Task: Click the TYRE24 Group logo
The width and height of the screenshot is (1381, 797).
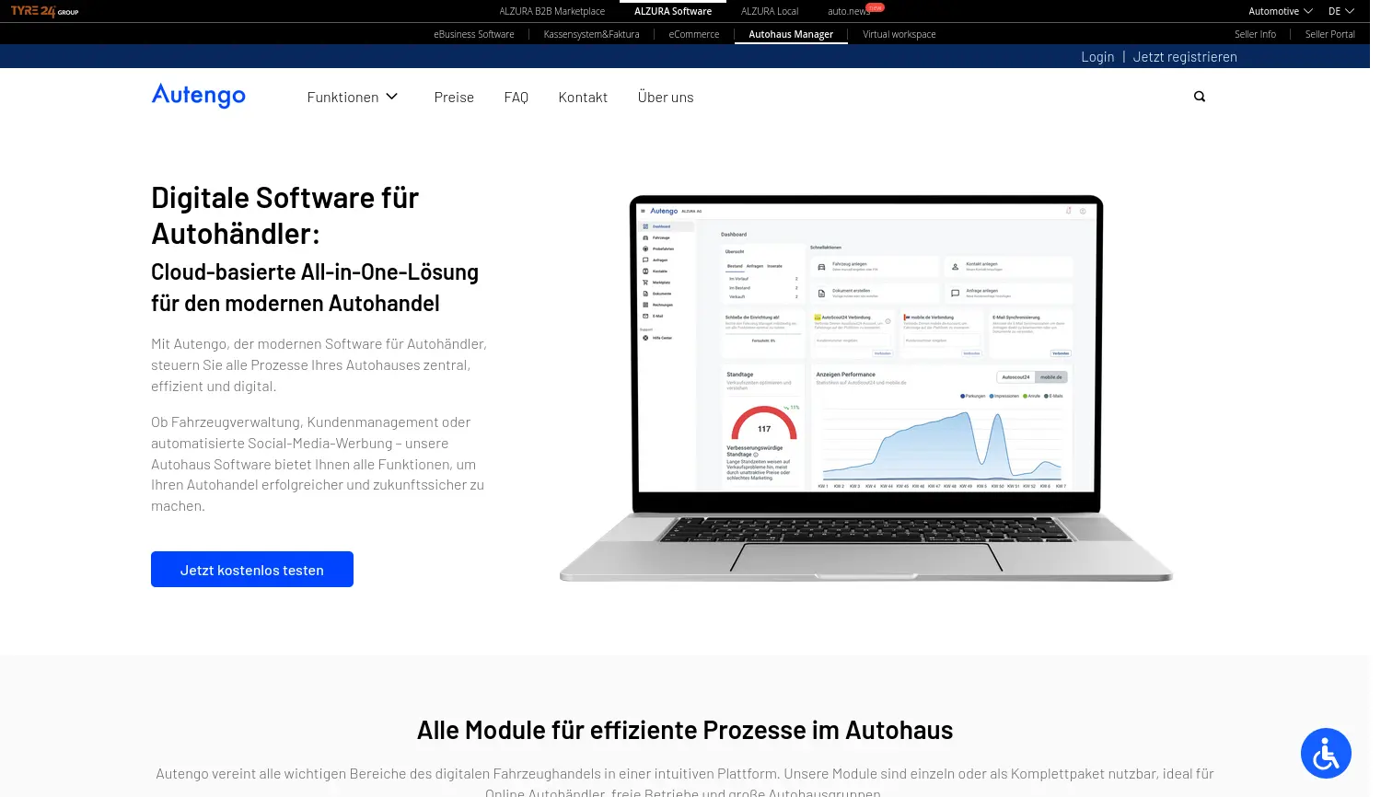Action: coord(44,11)
